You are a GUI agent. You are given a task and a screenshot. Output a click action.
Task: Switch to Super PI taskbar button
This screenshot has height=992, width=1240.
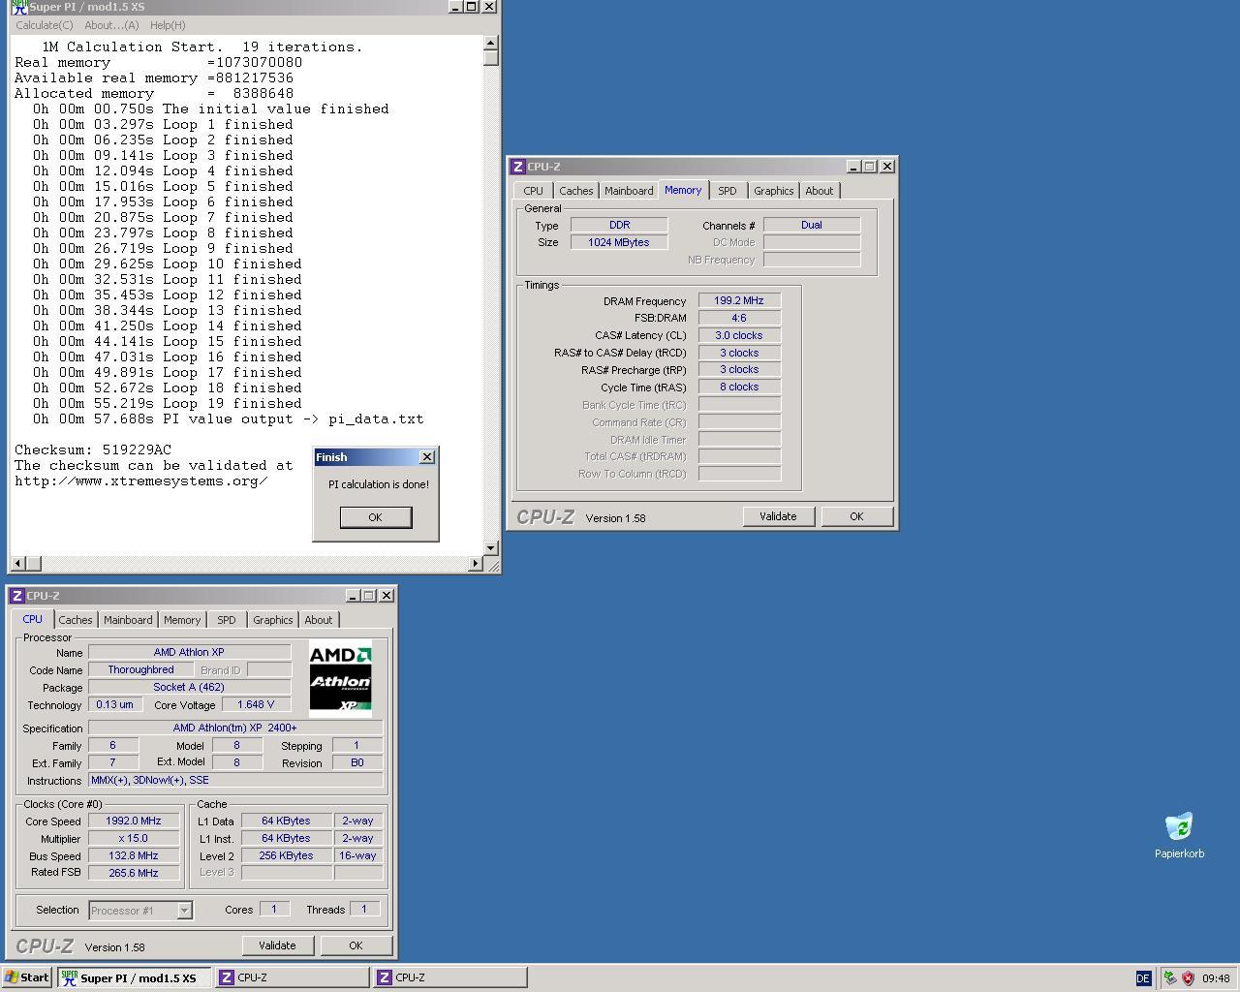point(134,977)
